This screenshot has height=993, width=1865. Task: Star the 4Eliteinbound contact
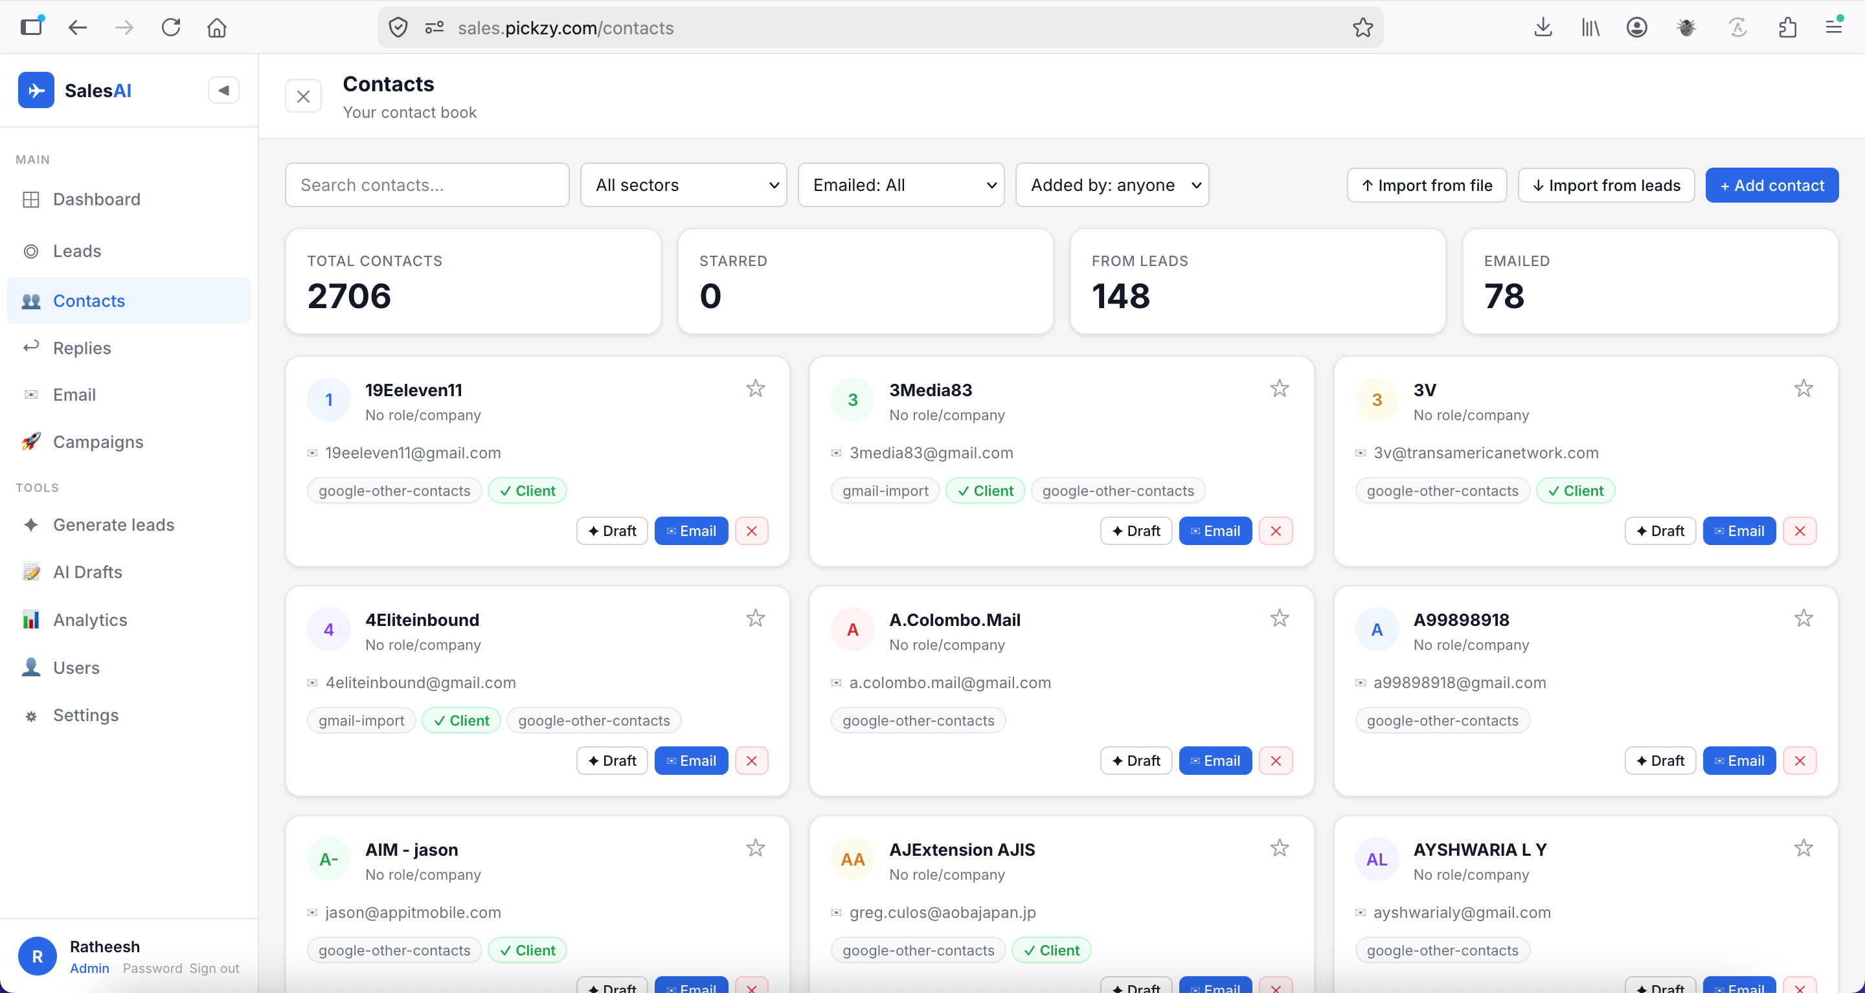[755, 618]
